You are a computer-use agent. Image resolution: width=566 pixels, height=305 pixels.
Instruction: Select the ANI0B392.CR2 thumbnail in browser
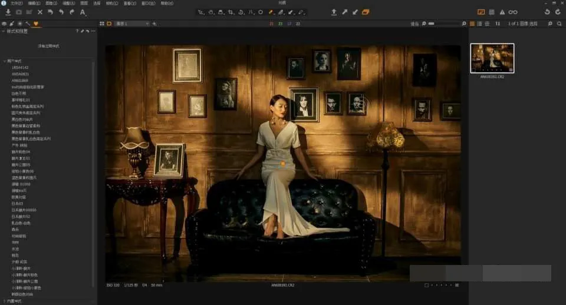tap(492, 58)
